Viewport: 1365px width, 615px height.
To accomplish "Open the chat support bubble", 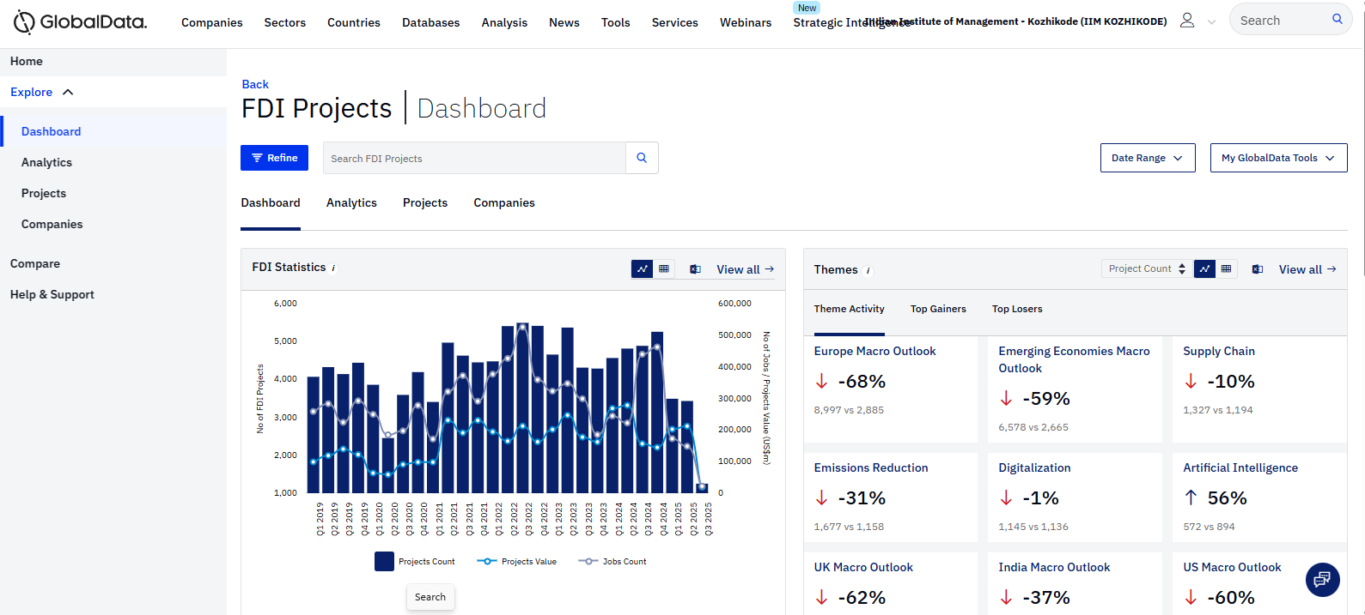I will [1322, 579].
